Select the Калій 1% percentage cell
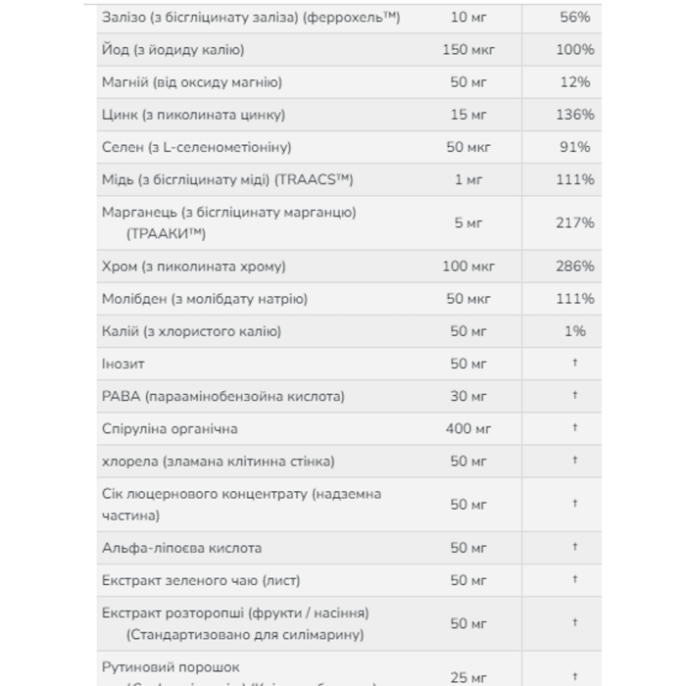 [575, 331]
